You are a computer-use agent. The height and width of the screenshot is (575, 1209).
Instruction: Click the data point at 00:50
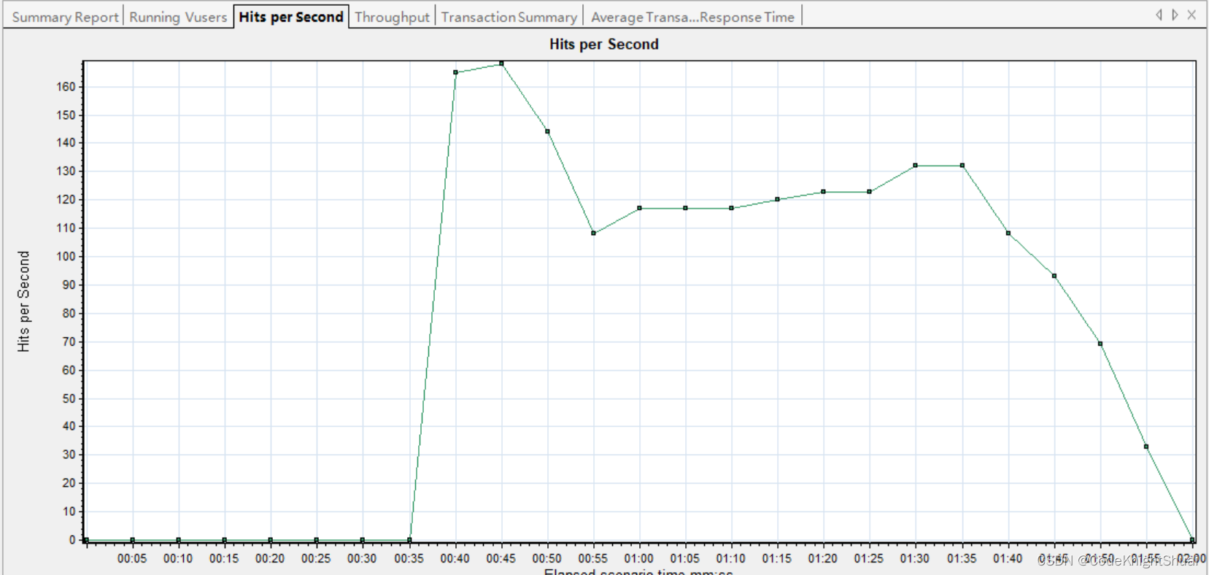(x=547, y=131)
